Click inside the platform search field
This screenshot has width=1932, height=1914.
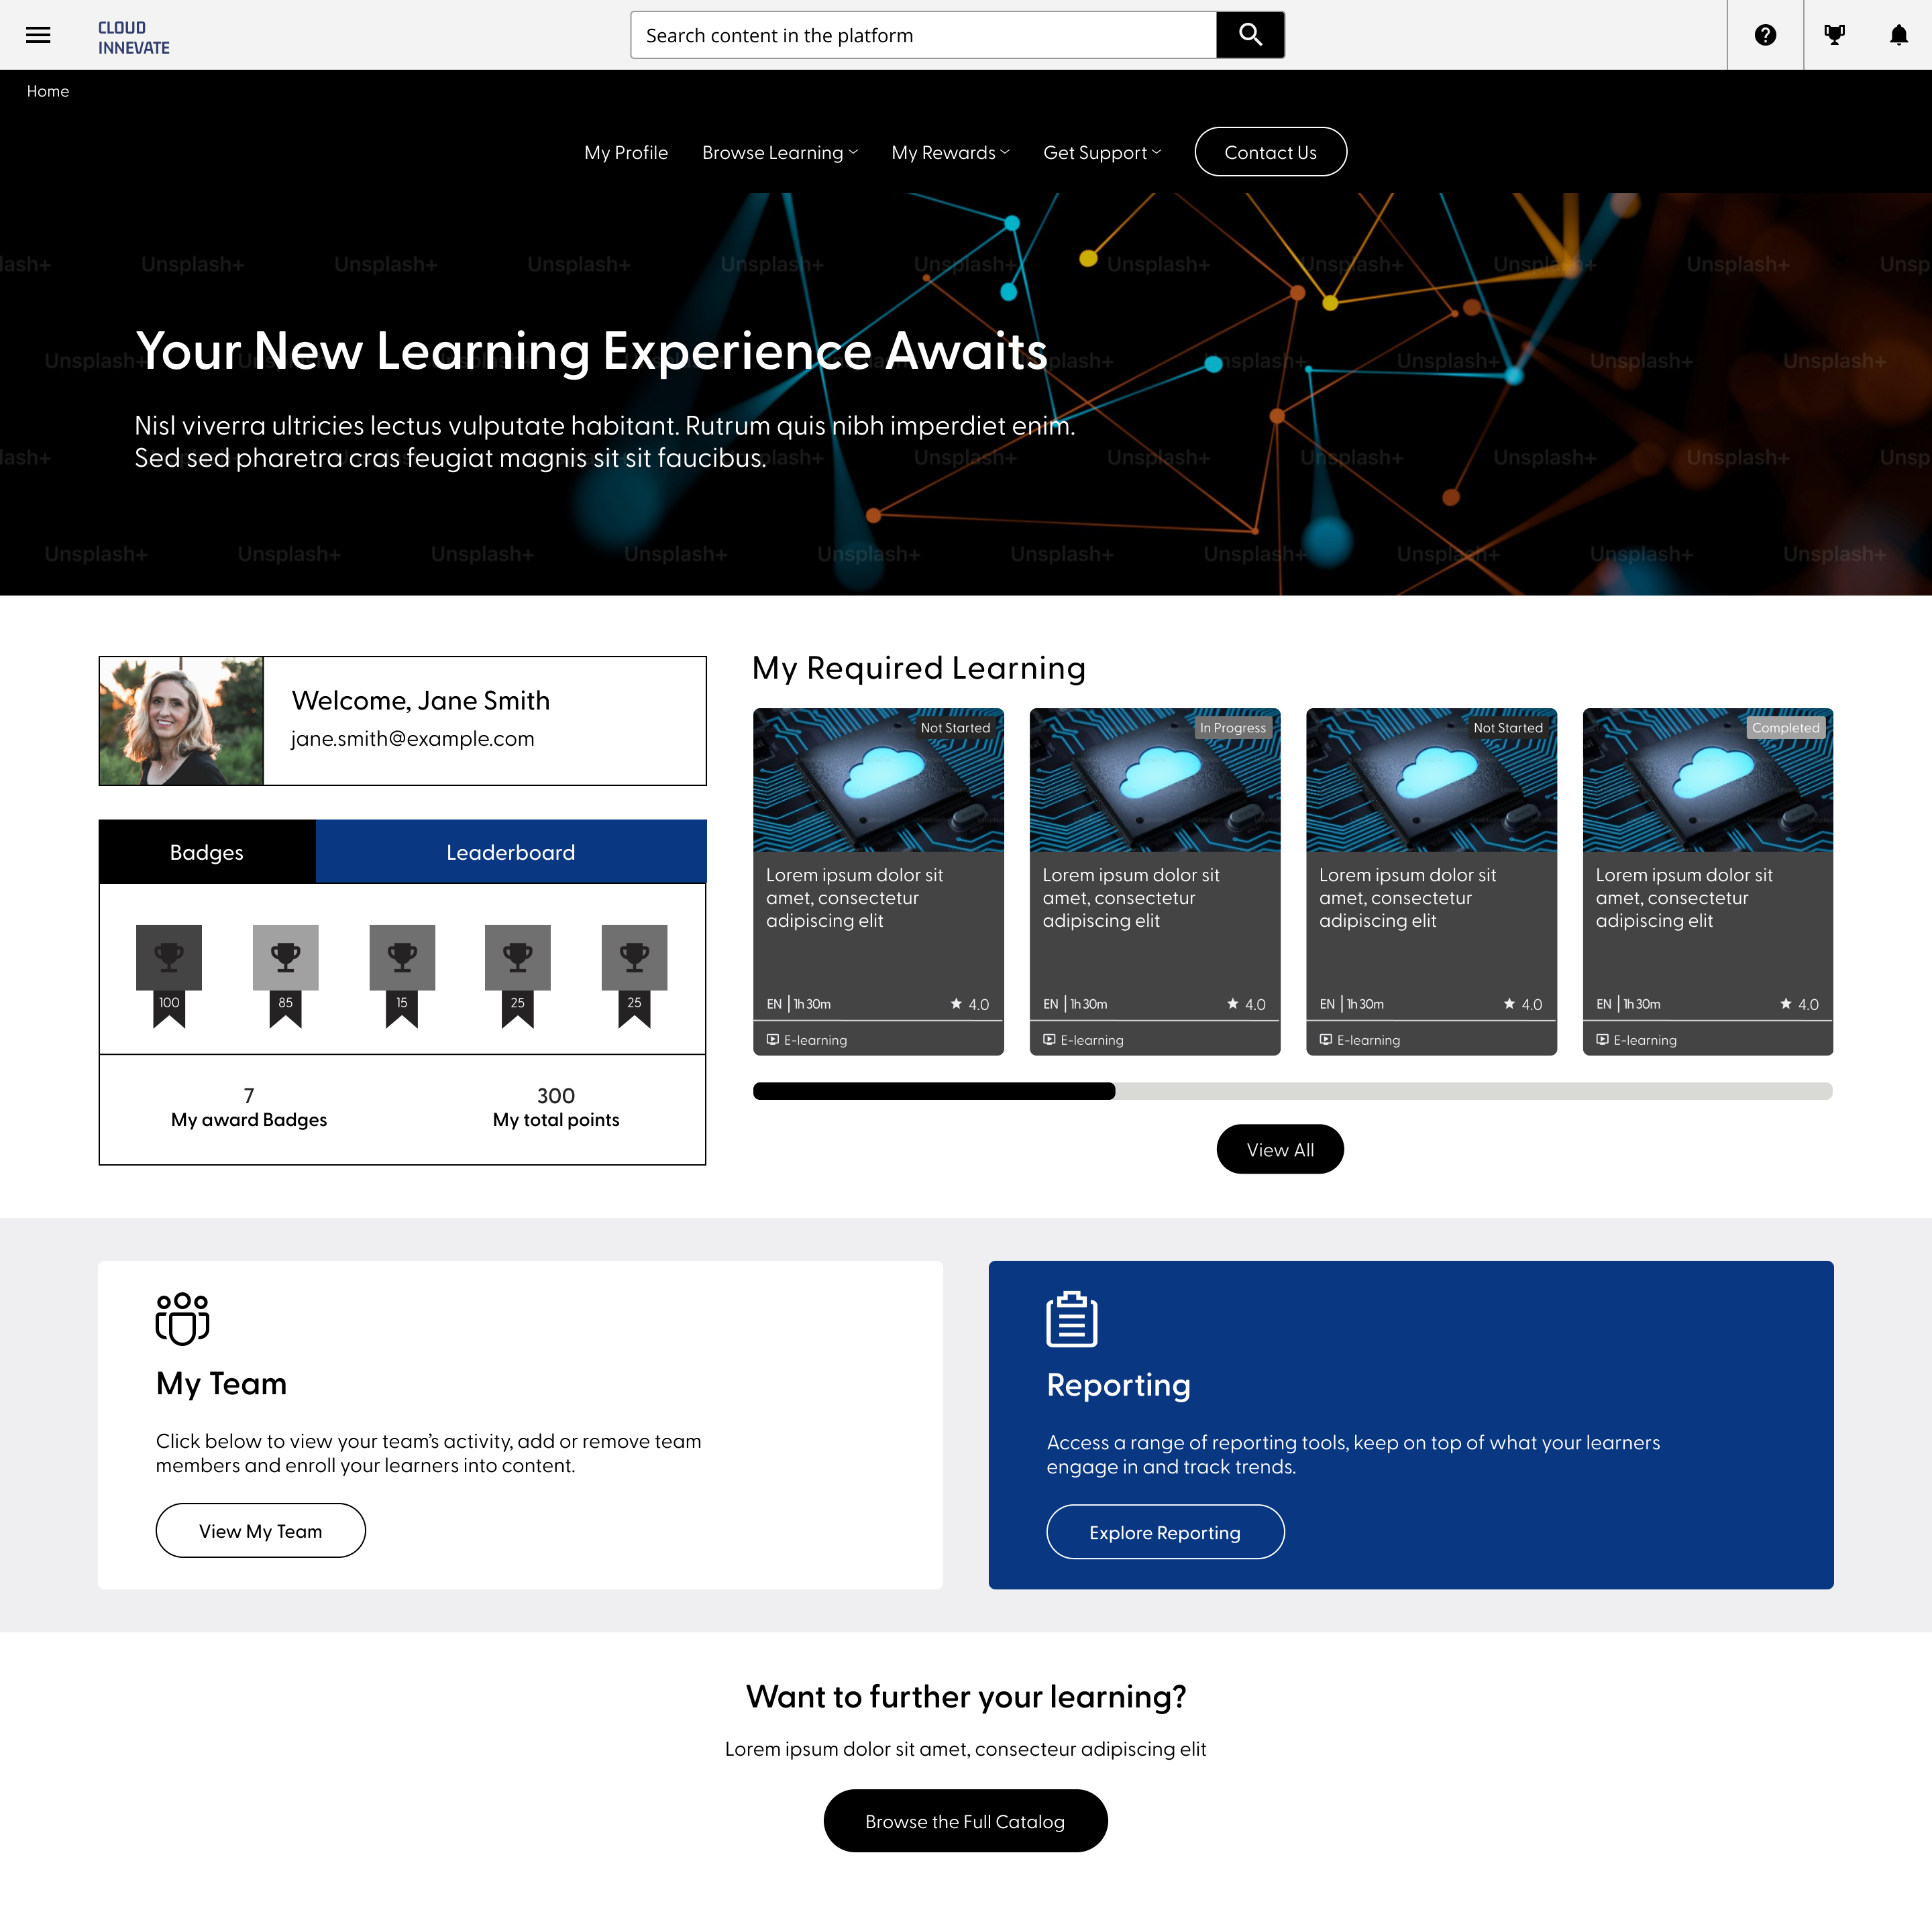tap(920, 34)
